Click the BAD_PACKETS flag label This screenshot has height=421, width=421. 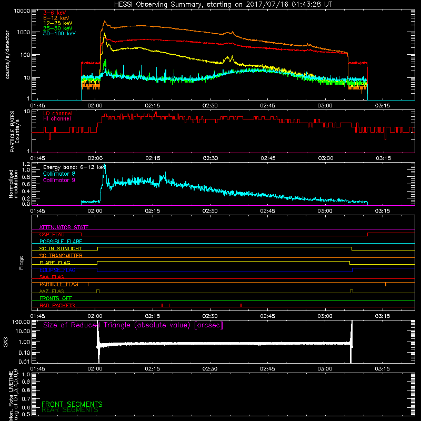57,305
